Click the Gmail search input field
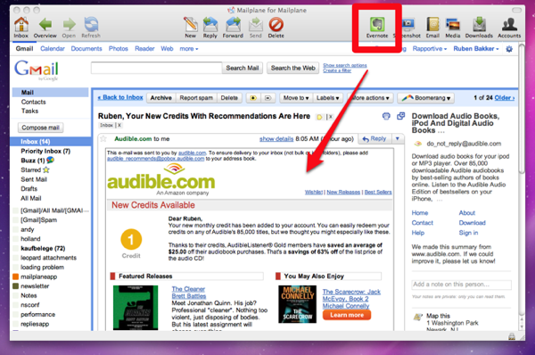Image resolution: width=535 pixels, height=355 pixels. point(156,68)
